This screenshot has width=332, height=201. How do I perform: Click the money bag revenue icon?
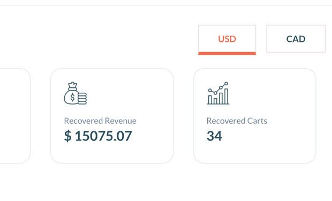(x=76, y=93)
